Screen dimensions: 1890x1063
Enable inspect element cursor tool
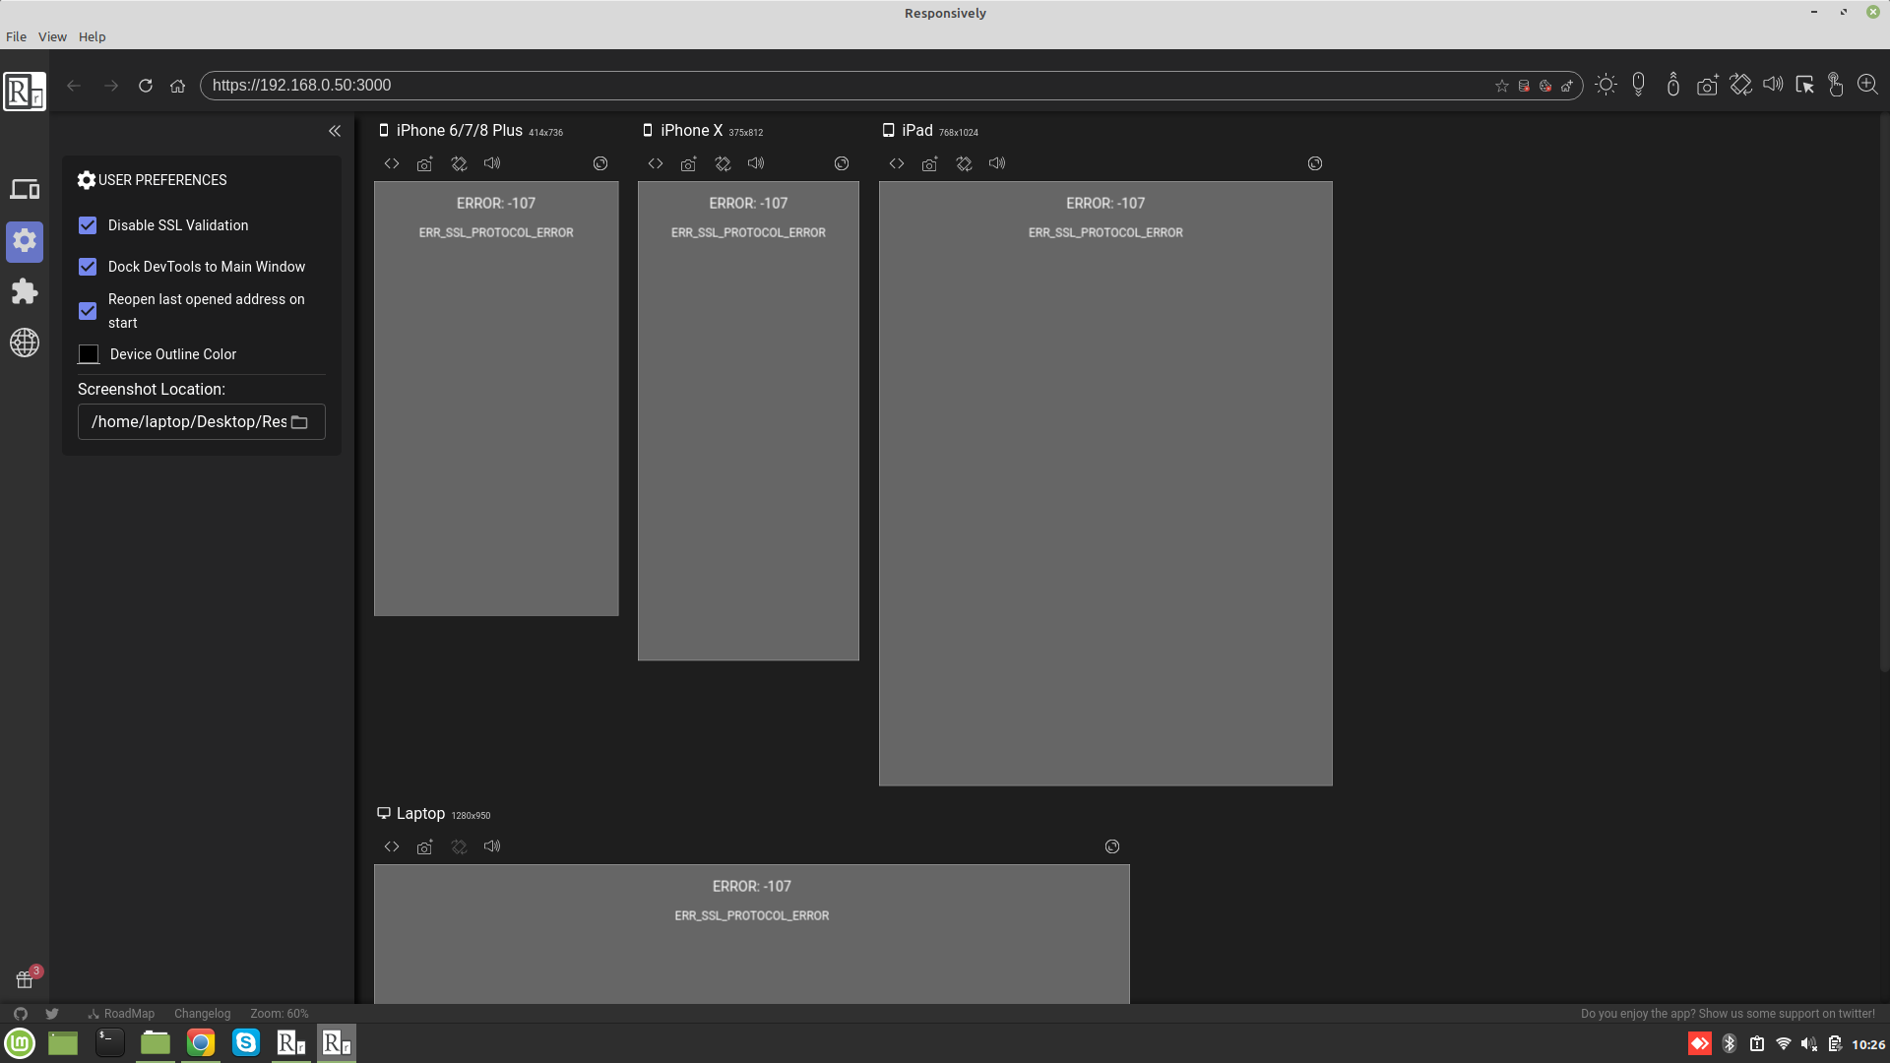pos(1804,85)
